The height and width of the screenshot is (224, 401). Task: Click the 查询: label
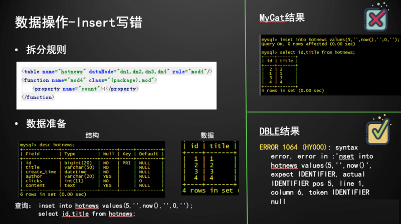tap(23, 206)
